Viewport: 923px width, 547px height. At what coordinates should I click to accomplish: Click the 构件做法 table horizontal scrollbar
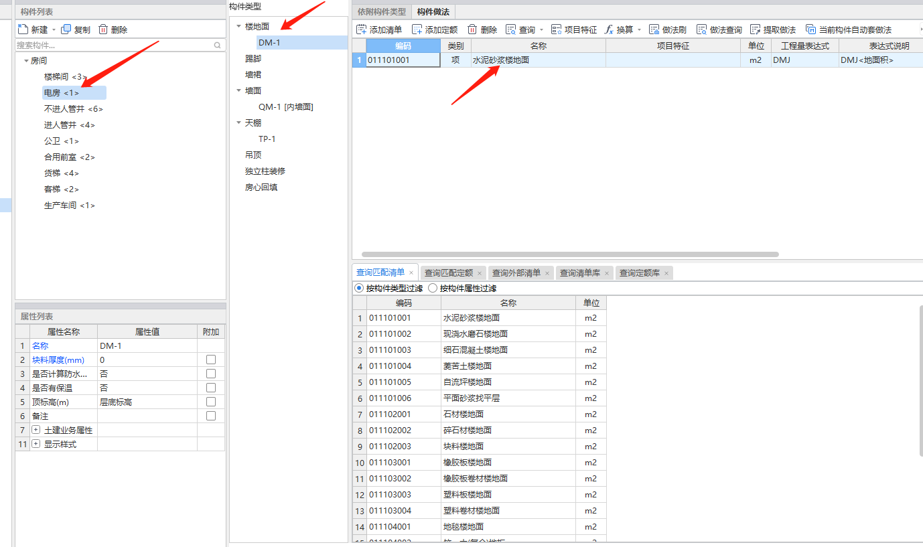[570, 254]
